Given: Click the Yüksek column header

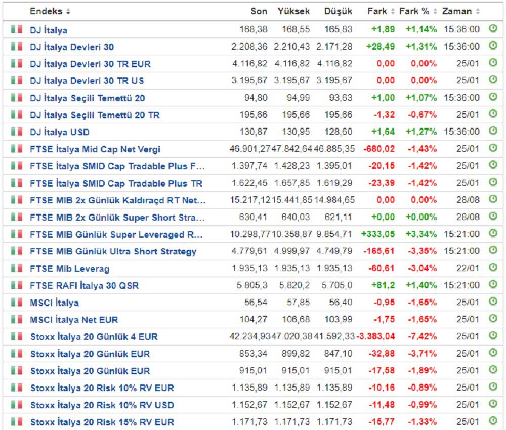Looking at the screenshot, I should click(293, 11).
